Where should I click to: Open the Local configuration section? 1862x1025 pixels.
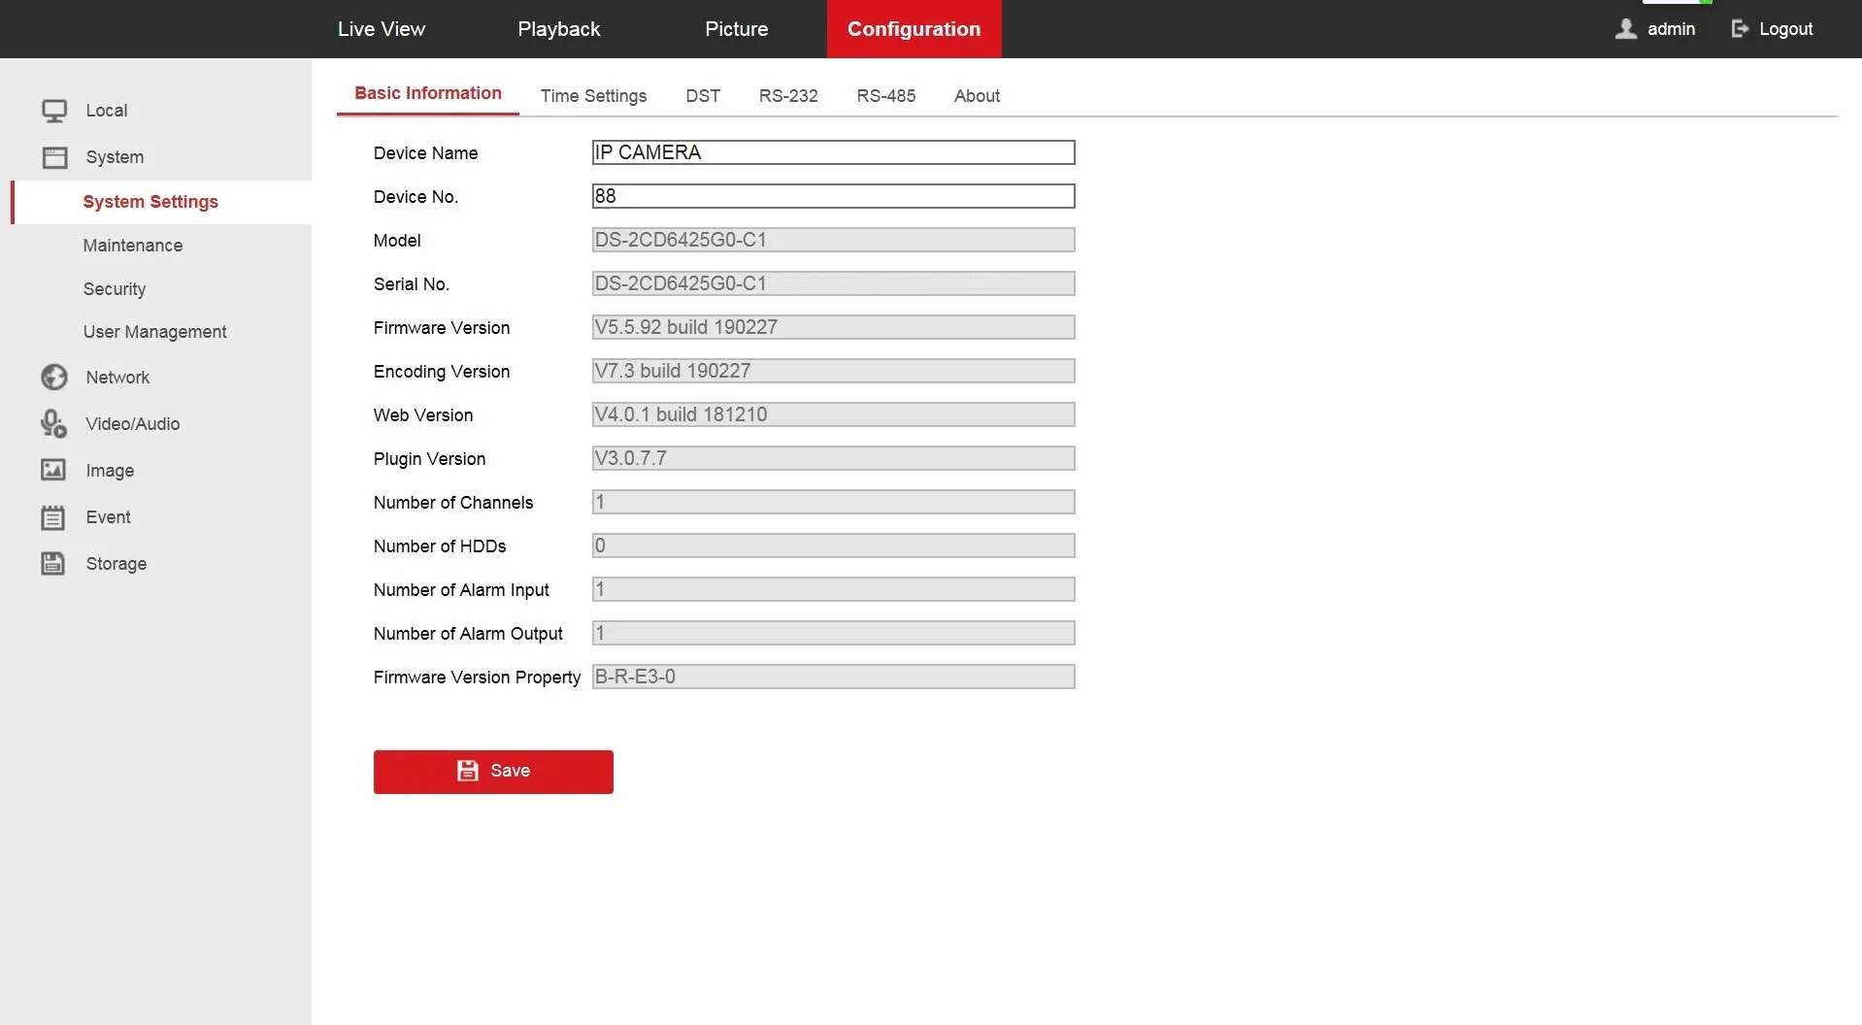(x=107, y=111)
